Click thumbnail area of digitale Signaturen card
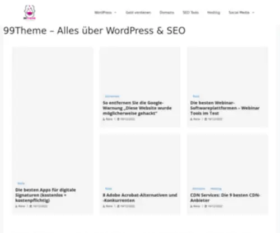This screenshot has width=280, height=233. (x=53, y=113)
